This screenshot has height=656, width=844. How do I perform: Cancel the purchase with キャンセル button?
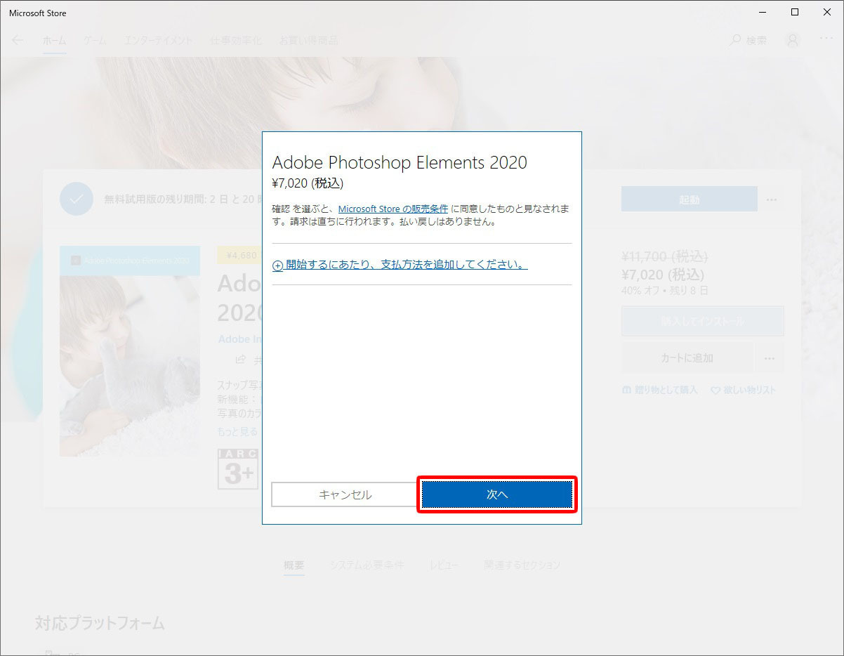coord(345,494)
